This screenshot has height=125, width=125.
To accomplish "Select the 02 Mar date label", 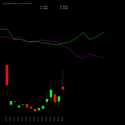I will (46, 119).
